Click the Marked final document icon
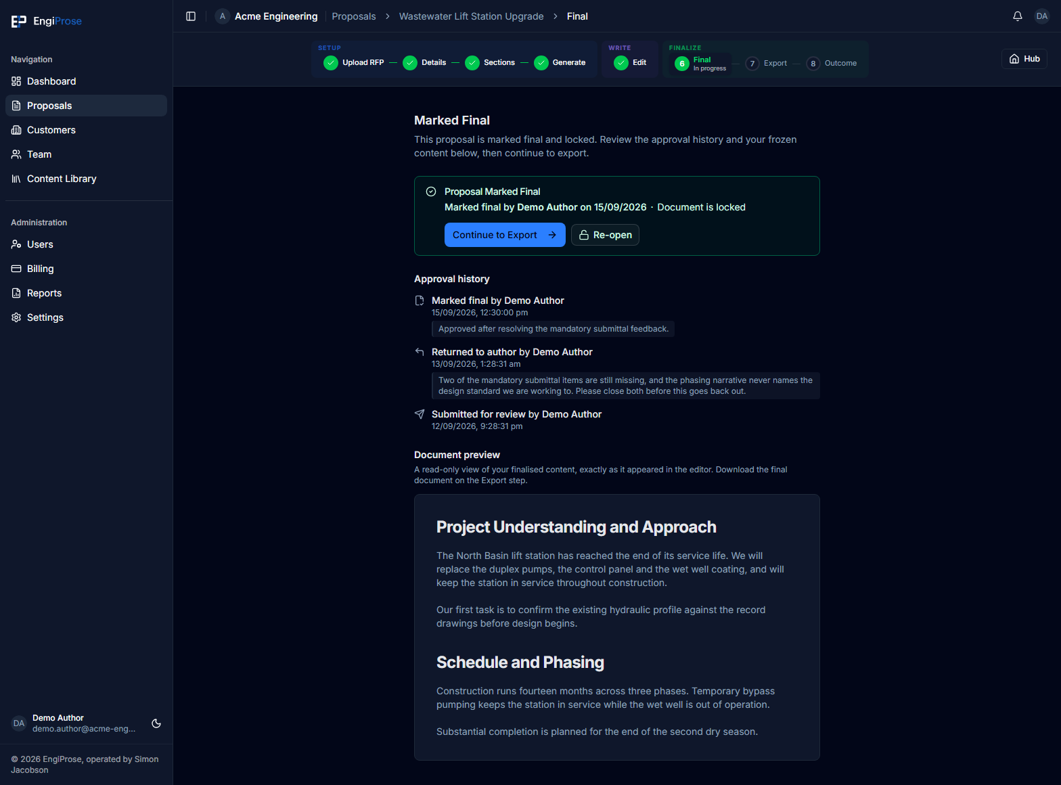Image resolution: width=1061 pixels, height=785 pixels. (420, 300)
